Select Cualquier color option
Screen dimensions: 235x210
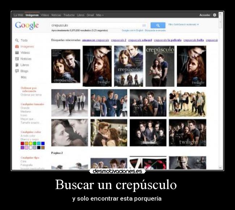31,132
